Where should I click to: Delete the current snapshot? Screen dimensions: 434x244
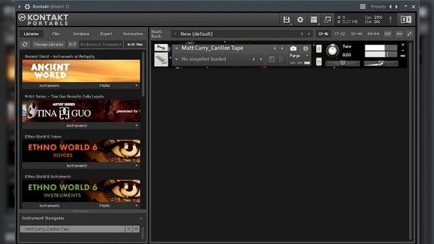point(281,59)
